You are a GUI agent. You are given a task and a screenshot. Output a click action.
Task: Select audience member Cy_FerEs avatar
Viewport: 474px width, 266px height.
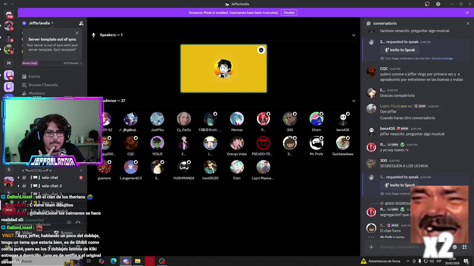pyautogui.click(x=184, y=119)
